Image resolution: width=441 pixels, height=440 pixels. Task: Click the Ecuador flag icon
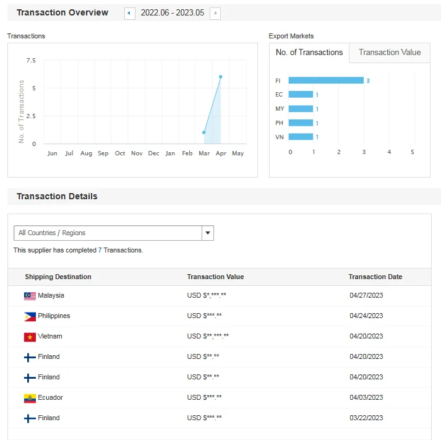[x=30, y=398]
